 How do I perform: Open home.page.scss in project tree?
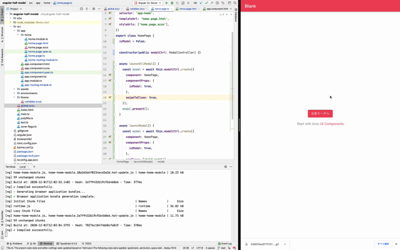(38, 47)
